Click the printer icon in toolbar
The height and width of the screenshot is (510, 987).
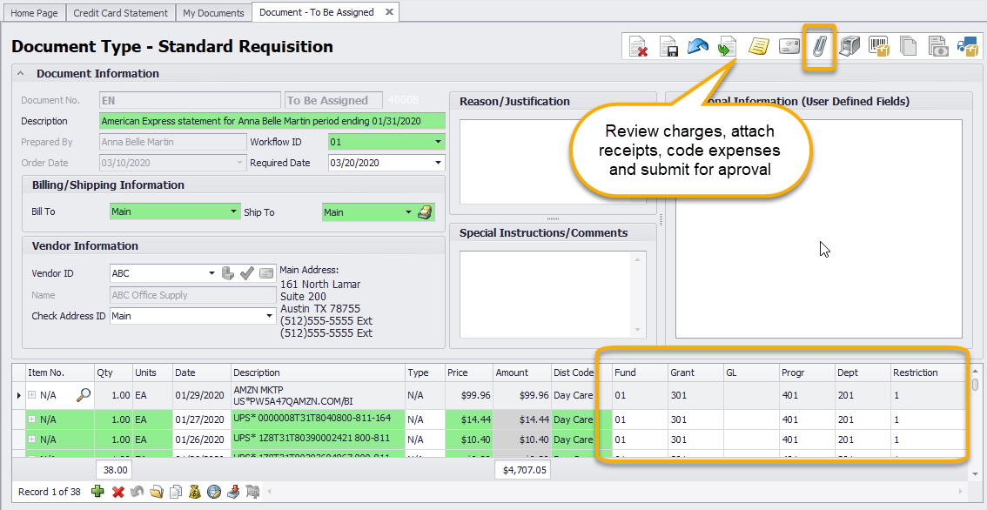tap(849, 47)
